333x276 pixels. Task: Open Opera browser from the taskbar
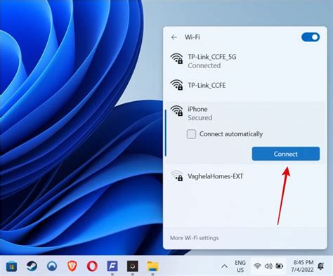pos(92,266)
